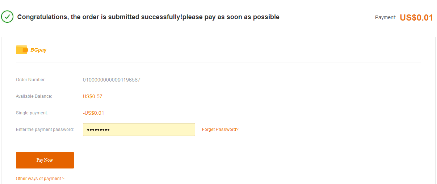Click the available balance amount US$0.57

point(93,96)
